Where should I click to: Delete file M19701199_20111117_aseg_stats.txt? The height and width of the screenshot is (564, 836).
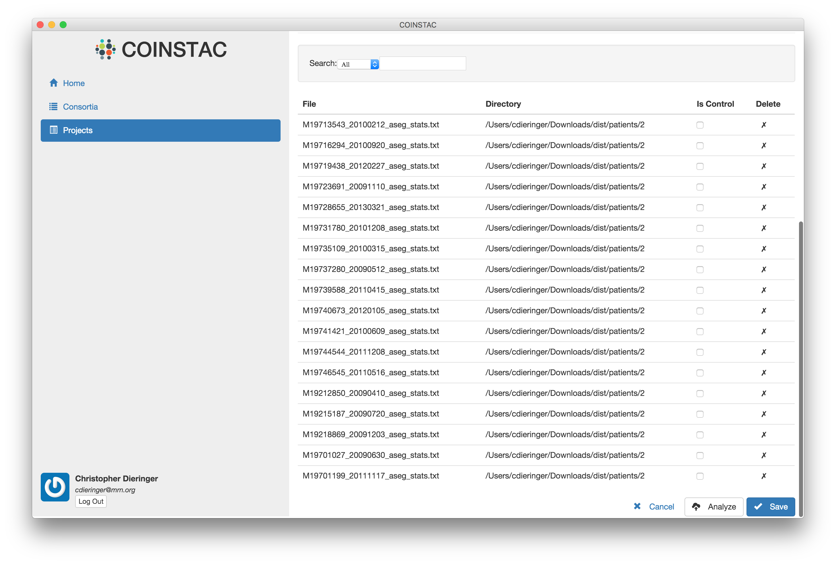point(764,476)
